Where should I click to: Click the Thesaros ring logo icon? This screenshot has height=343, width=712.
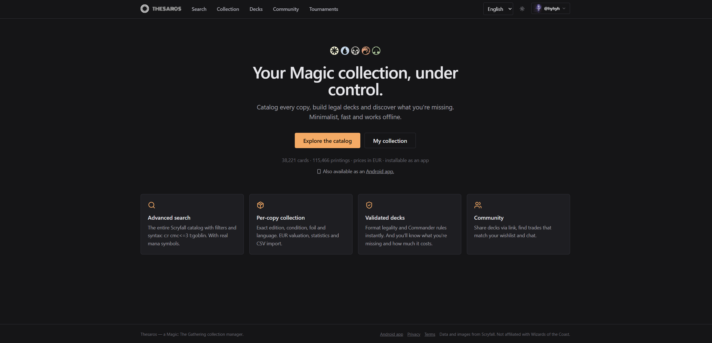(x=144, y=9)
